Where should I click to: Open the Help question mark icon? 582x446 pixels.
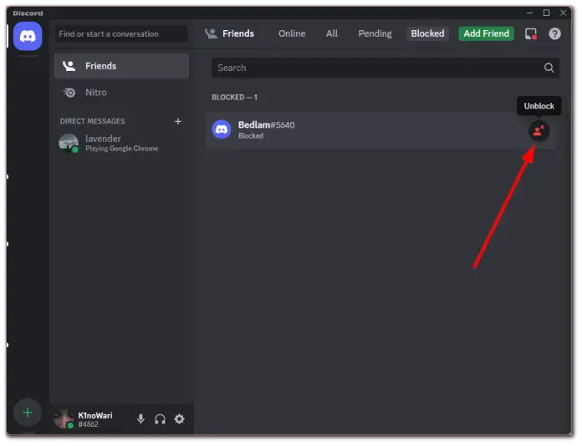point(554,34)
